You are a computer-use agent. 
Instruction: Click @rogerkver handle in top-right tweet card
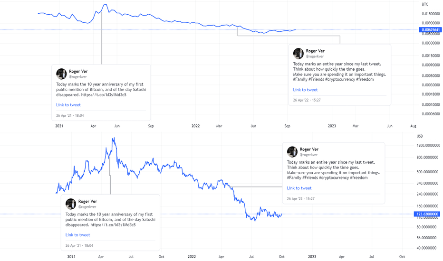tap(315, 56)
